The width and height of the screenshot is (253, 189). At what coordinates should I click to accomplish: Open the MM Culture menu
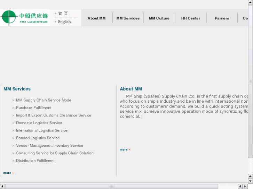coord(159,18)
